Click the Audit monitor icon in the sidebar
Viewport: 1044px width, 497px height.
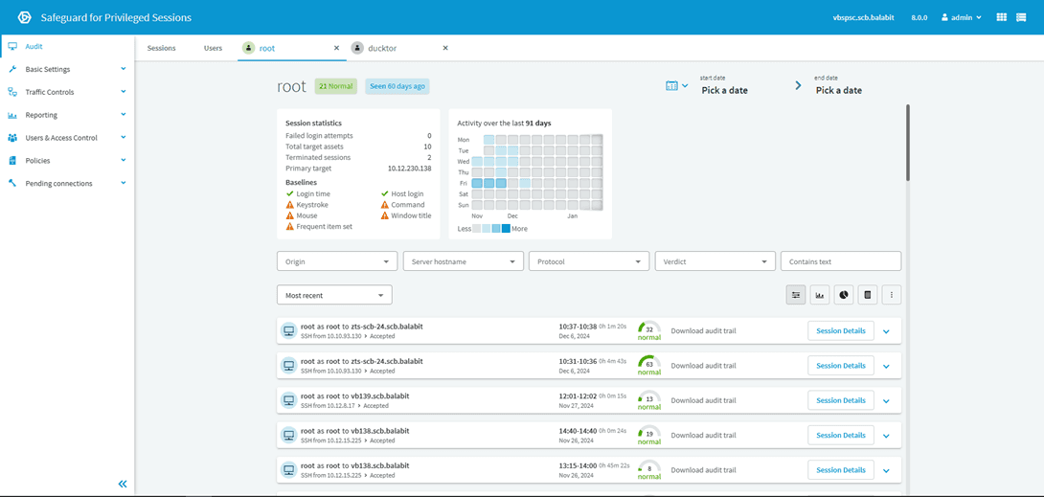(x=12, y=47)
